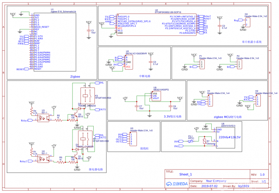Select the U5 SN74LVC1G02DBVR gate symbol
The image size is (279, 193).
point(129,62)
